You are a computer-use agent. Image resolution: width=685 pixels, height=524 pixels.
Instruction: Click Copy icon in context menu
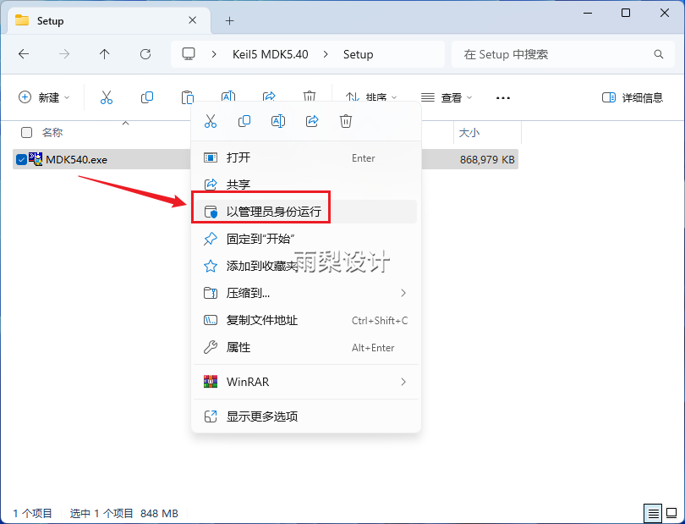tap(244, 121)
